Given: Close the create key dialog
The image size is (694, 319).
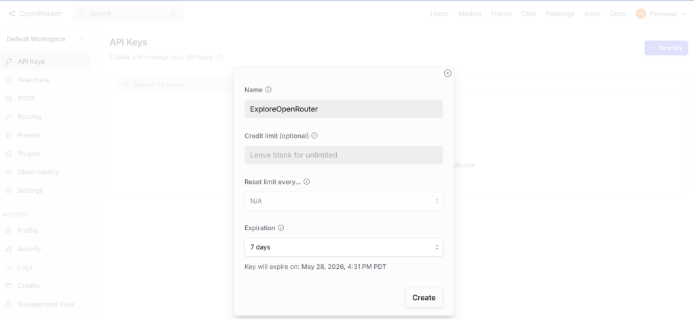Looking at the screenshot, I should click(448, 73).
